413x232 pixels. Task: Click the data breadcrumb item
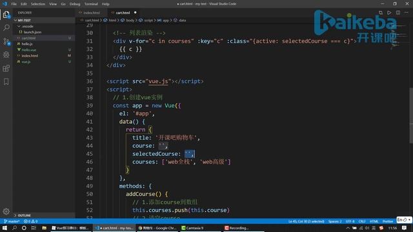point(182,20)
